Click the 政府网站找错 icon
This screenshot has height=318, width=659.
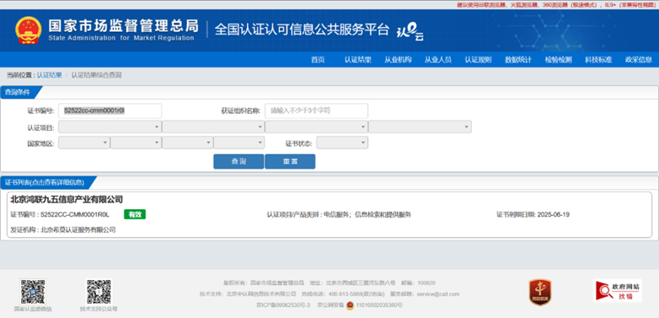coord(618,290)
